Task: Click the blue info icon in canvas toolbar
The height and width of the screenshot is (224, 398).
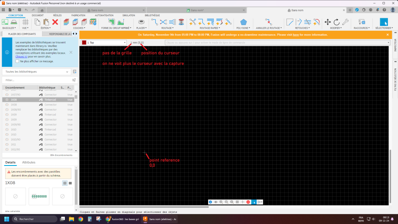Action: (x=210, y=202)
